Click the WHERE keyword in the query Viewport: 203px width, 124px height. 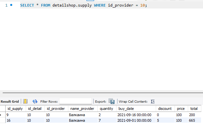coord(100,5)
